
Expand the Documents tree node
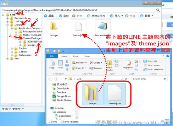[x=8, y=18]
